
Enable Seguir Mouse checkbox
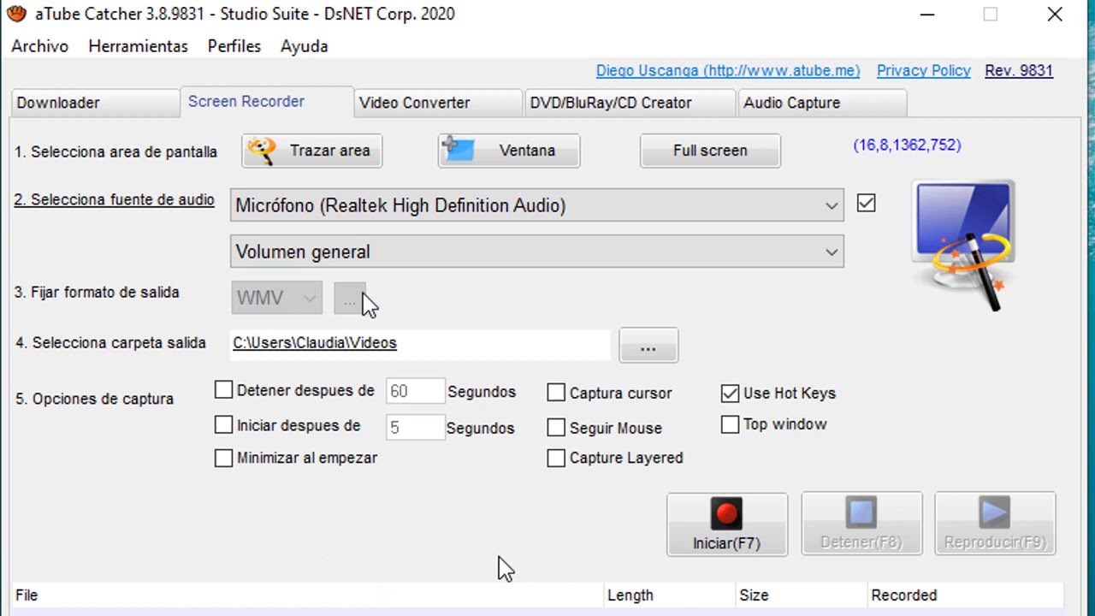pos(556,428)
